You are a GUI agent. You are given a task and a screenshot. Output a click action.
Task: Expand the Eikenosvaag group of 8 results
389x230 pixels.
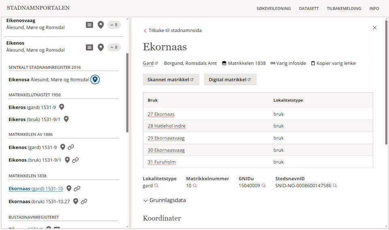114,25
